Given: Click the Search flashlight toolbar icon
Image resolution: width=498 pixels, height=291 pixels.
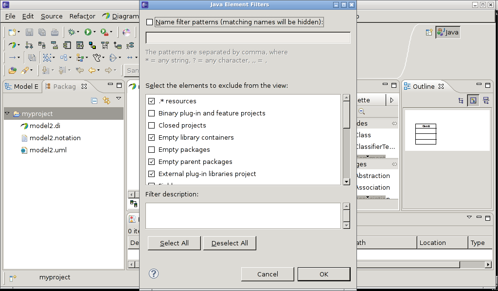Looking at the screenshot, I should pyautogui.click(x=25, y=70).
